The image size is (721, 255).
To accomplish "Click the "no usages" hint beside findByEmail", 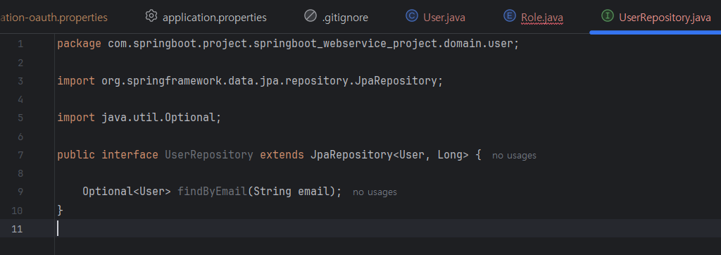I will pyautogui.click(x=375, y=192).
